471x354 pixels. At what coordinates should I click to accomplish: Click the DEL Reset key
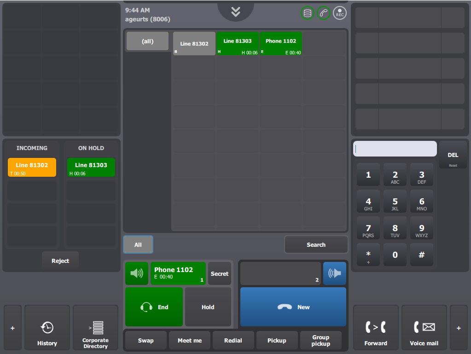453,155
